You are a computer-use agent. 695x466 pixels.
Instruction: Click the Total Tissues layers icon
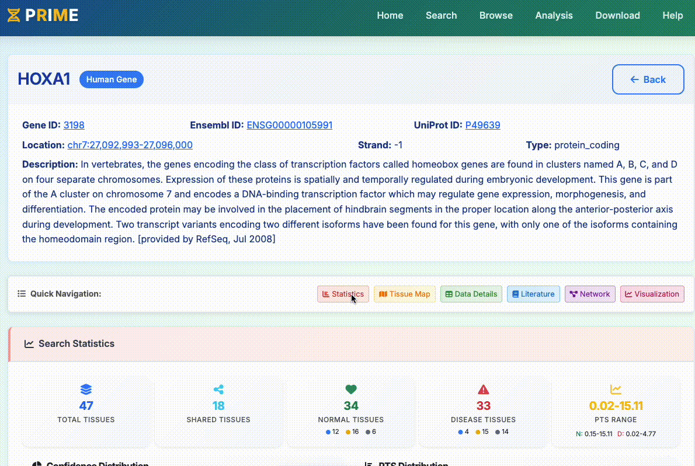86,390
